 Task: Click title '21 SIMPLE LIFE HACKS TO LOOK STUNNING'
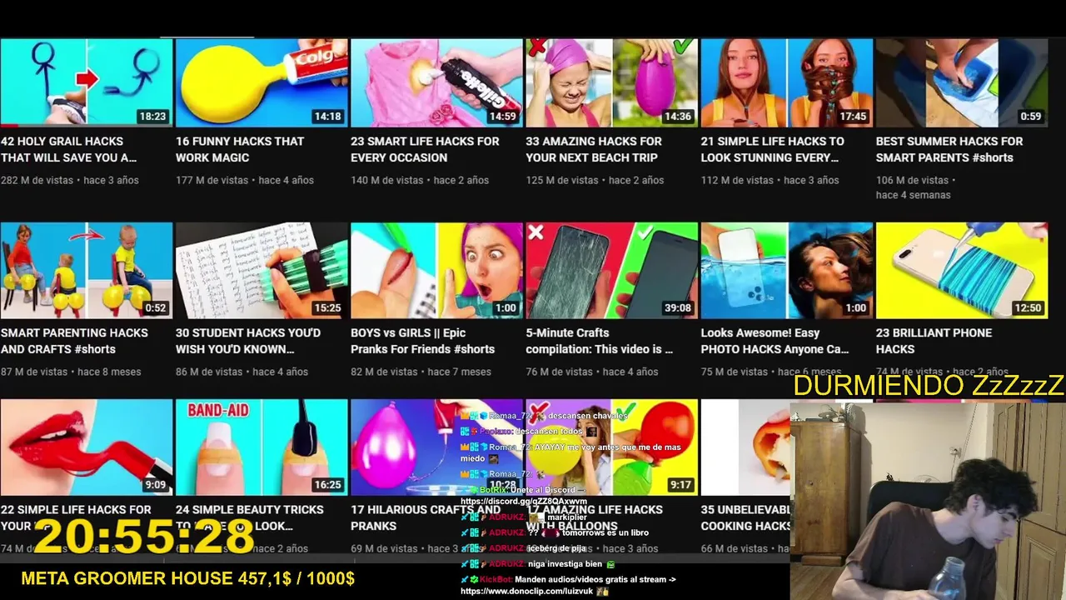click(x=772, y=149)
